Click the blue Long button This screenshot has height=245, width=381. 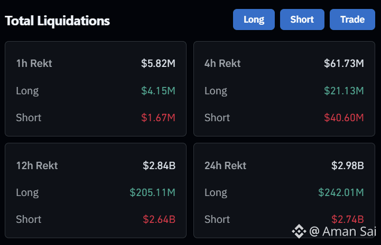[x=254, y=19]
